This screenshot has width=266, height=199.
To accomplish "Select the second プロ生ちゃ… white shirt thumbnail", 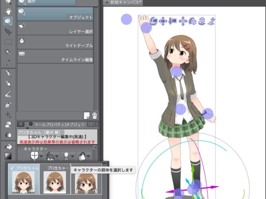I will 55,179.
